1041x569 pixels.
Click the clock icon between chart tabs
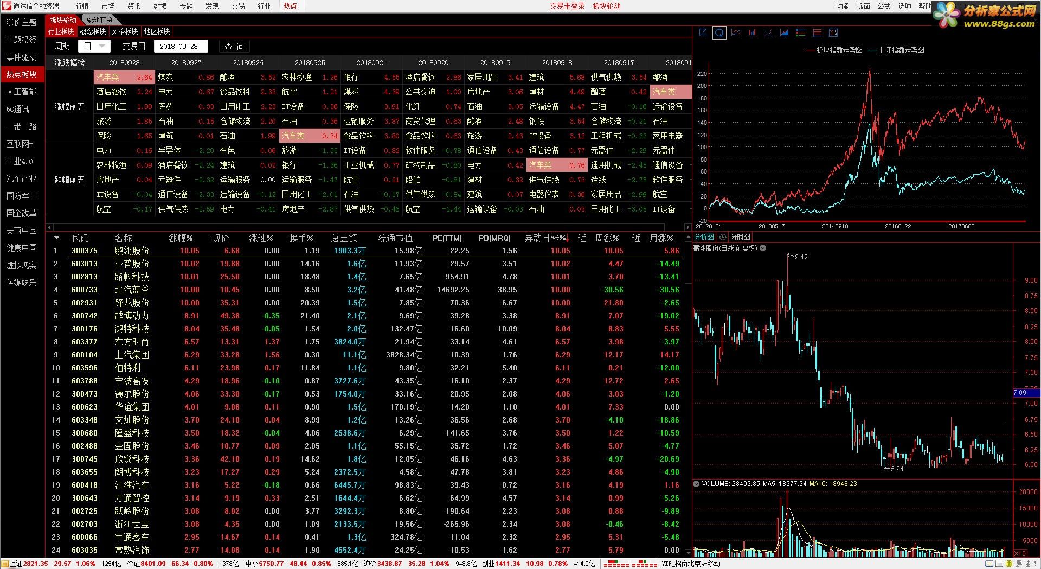tap(723, 237)
